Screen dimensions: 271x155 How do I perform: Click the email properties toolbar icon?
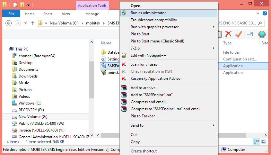click(x=249, y=34)
